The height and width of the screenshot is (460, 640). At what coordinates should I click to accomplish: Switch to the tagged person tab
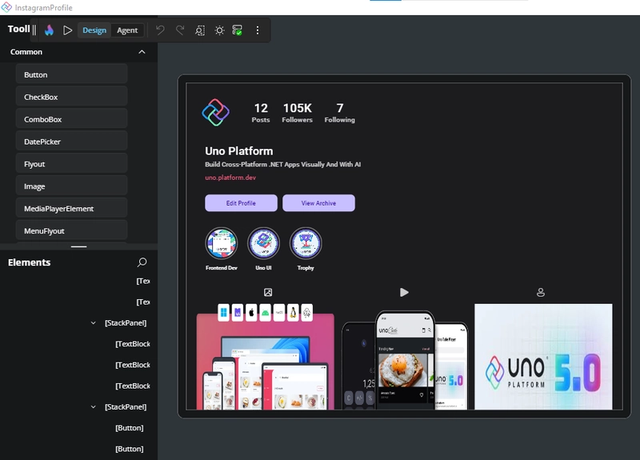(541, 292)
